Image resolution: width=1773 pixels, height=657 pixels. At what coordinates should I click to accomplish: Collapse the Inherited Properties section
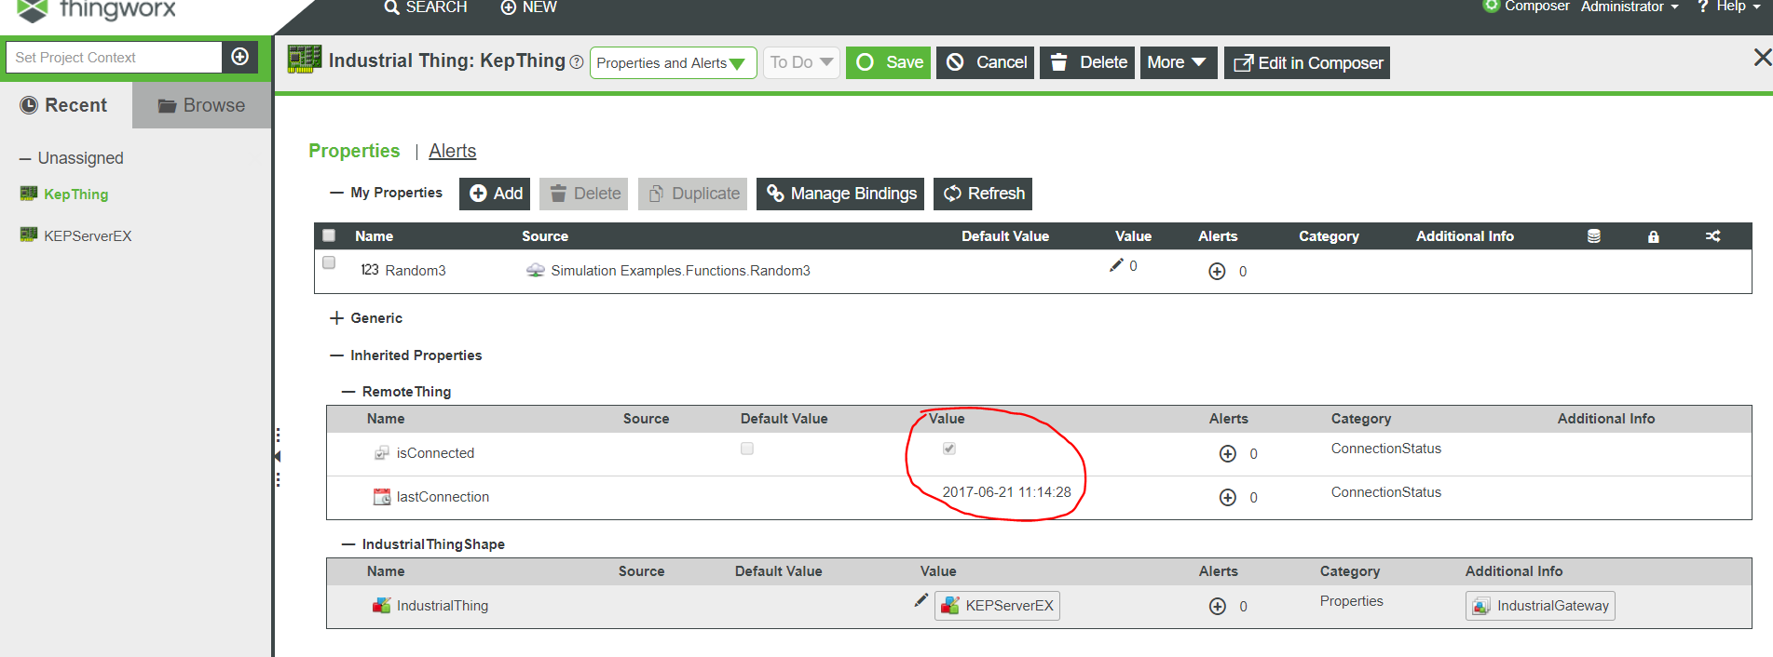[x=337, y=355]
